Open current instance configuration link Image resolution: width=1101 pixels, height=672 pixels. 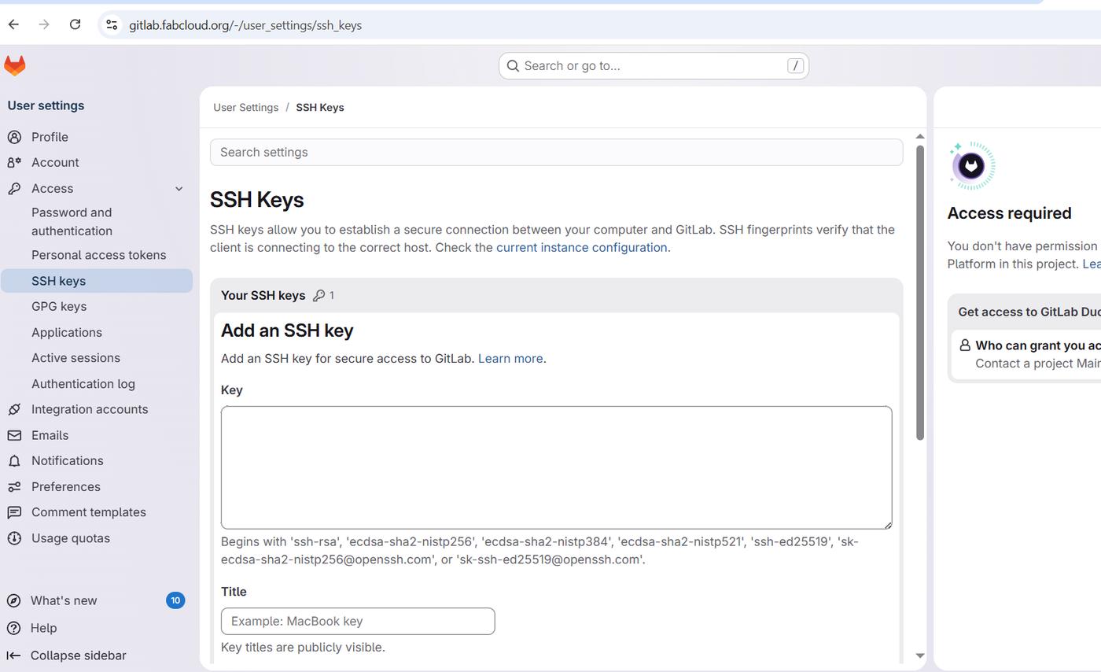click(x=581, y=247)
